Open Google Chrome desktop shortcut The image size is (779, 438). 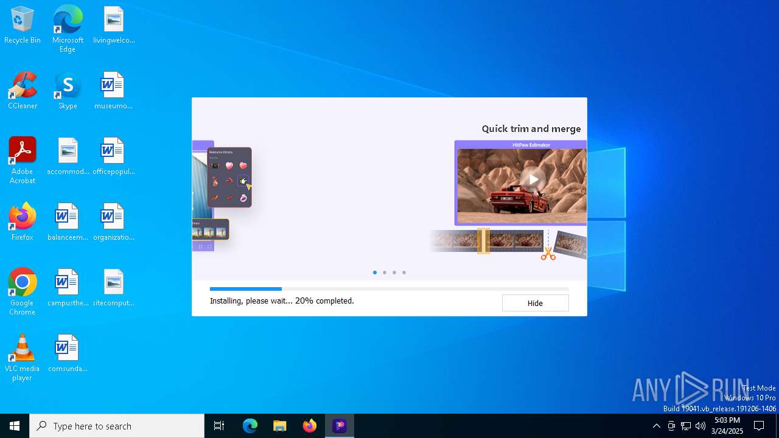(x=23, y=292)
